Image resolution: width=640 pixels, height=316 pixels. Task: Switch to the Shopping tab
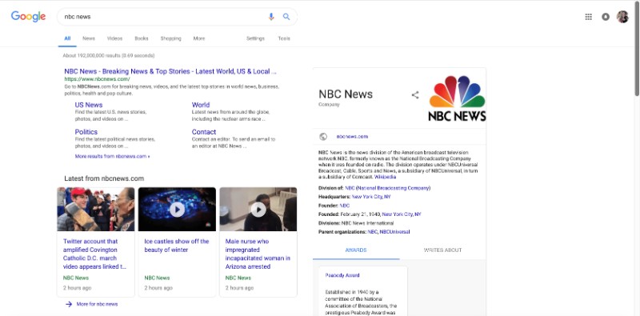coord(170,38)
